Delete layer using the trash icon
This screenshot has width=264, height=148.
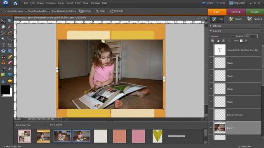pyautogui.click(x=224, y=41)
